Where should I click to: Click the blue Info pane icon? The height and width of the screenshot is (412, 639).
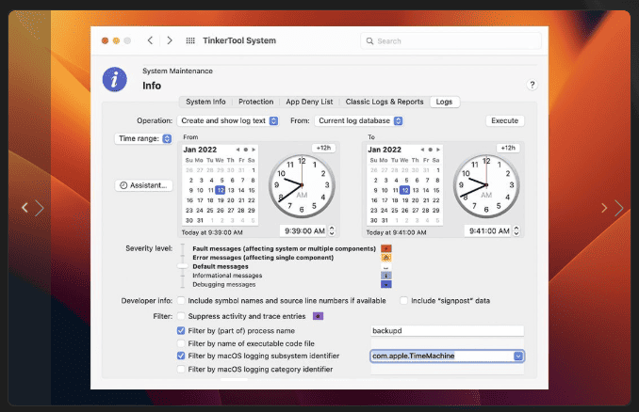(x=115, y=79)
